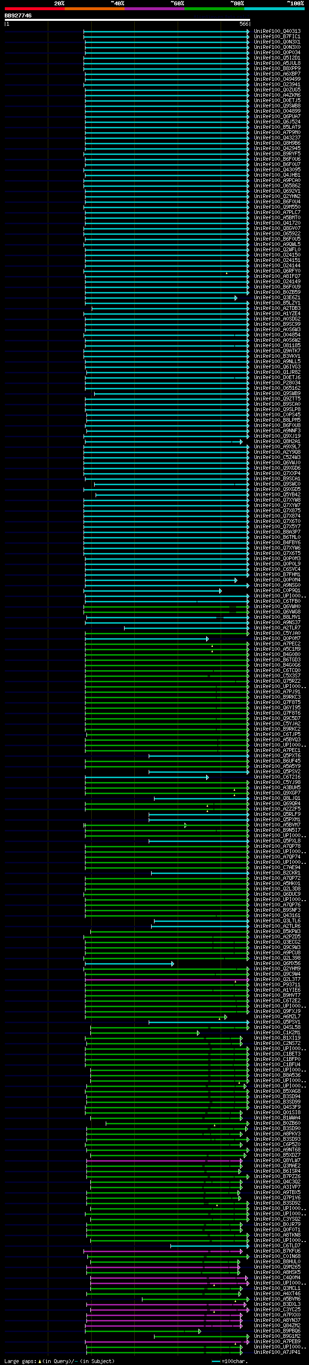309x1365 pixels.
Task: Select hit UniRef100_Q41720
Action: [277, 223]
